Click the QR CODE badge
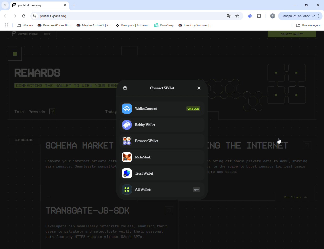324x249 pixels. [x=193, y=109]
